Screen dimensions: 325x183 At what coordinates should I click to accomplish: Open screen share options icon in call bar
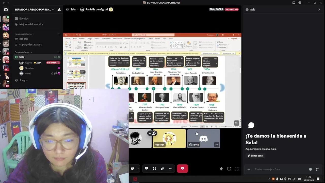point(147,169)
